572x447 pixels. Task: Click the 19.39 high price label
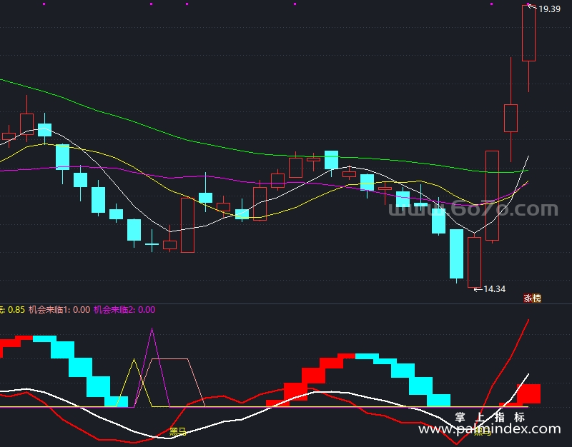click(x=549, y=9)
